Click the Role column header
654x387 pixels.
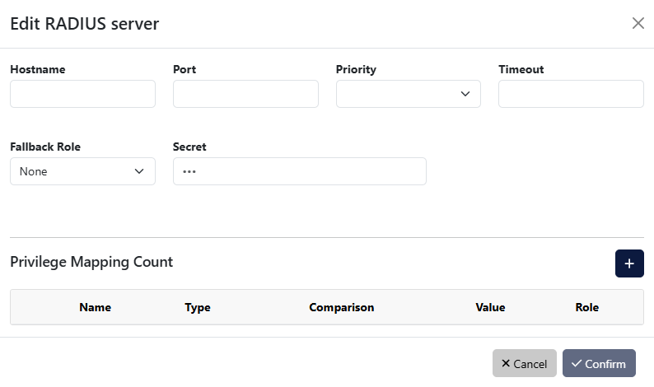click(586, 307)
